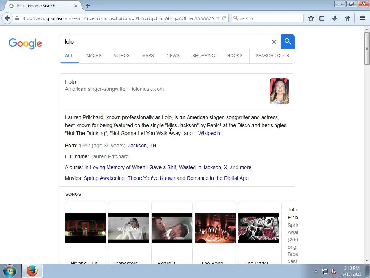Select the ALL results tab
Viewport: 370px width, 278px height.
pos(69,56)
